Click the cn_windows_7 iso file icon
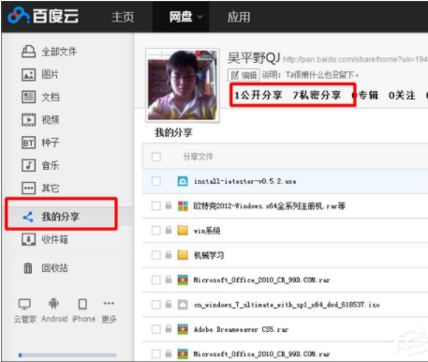The width and height of the screenshot is (428, 362). (x=183, y=305)
